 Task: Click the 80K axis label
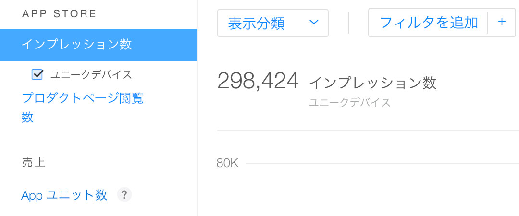(x=227, y=163)
